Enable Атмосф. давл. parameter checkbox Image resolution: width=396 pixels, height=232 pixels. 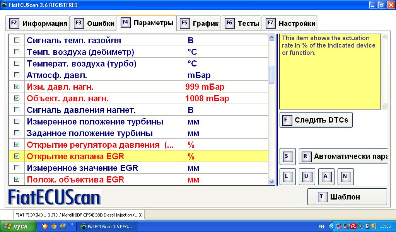click(17, 75)
